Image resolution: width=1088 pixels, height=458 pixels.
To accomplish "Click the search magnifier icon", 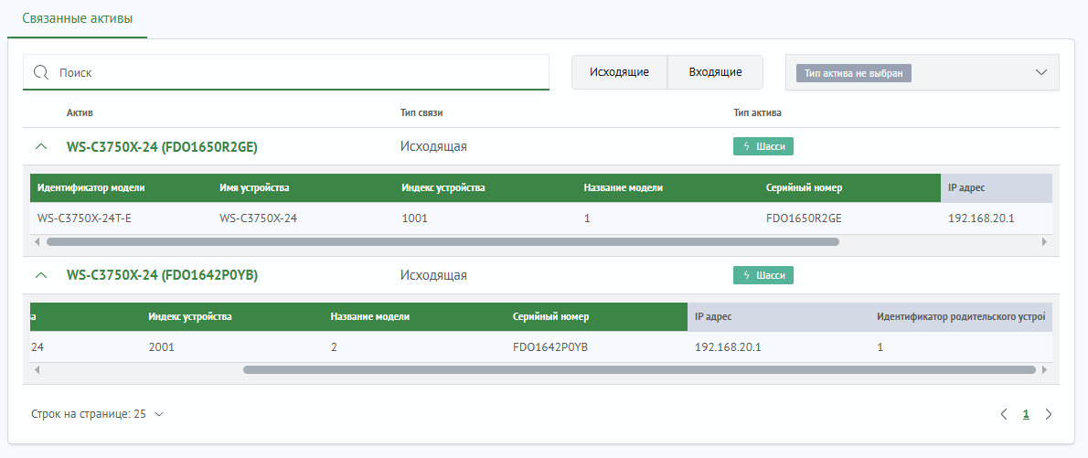I will click(41, 72).
